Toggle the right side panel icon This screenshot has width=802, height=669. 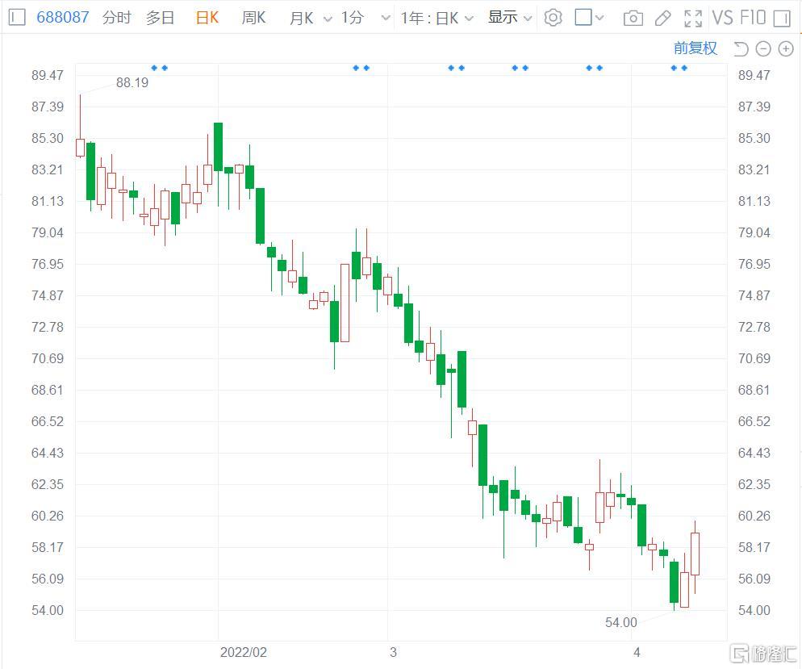click(782, 19)
